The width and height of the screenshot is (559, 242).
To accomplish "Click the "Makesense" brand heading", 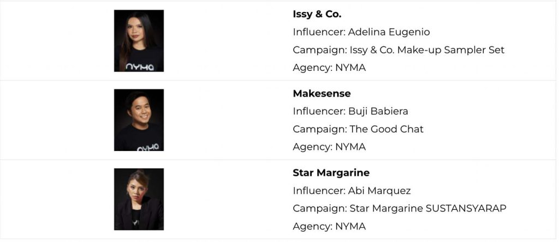I will click(322, 94).
